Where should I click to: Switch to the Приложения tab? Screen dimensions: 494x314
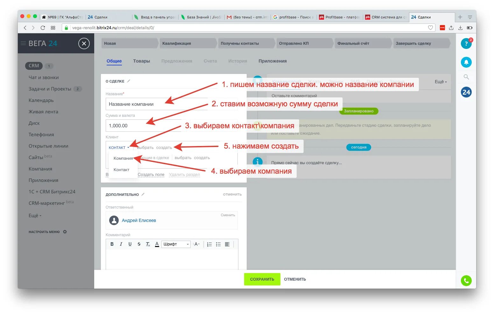272,61
